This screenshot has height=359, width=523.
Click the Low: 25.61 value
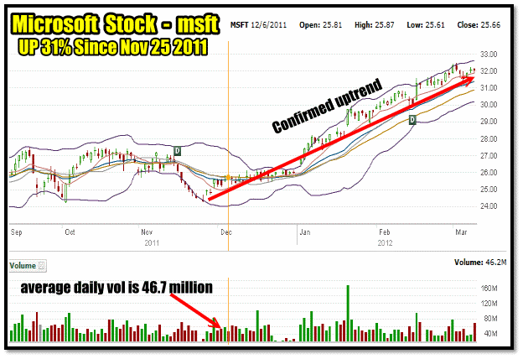pyautogui.click(x=426, y=25)
